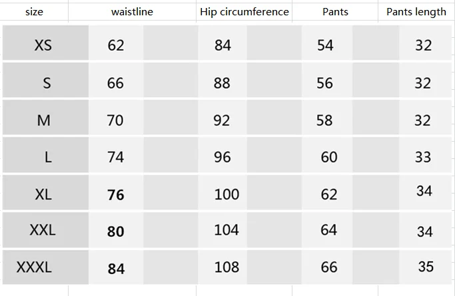455x296 pixels.
Task: Click waistline value 62 for XS
Action: coord(116,45)
